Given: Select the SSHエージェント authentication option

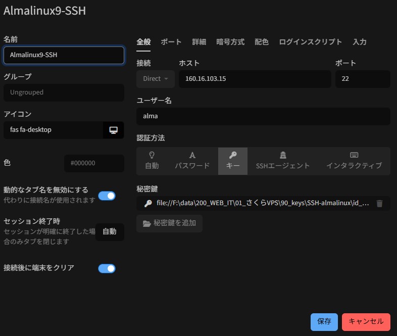Looking at the screenshot, I should point(283,161).
